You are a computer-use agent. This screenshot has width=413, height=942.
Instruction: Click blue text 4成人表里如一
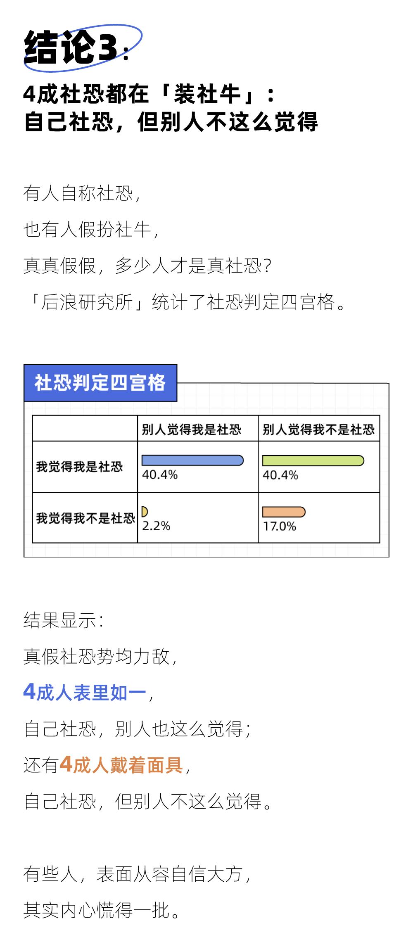click(85, 693)
